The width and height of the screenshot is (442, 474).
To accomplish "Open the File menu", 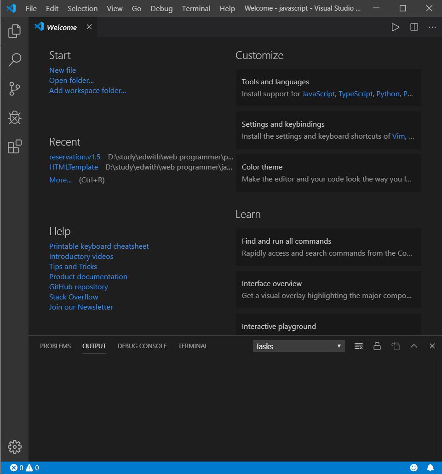I will [31, 8].
